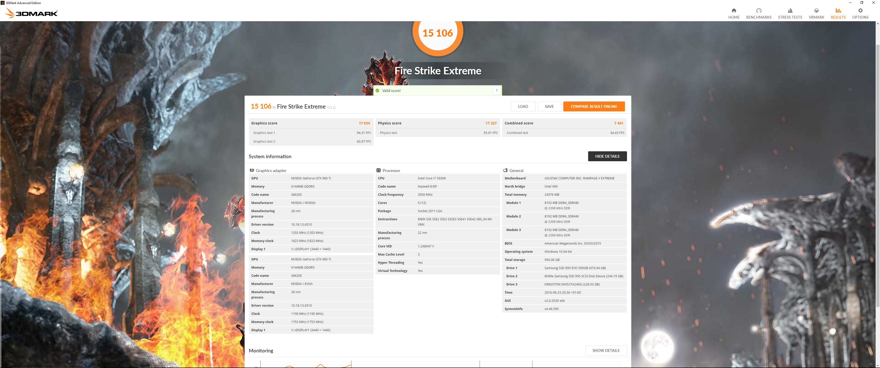Click the Total storage 950.06 GB value

pos(552,260)
